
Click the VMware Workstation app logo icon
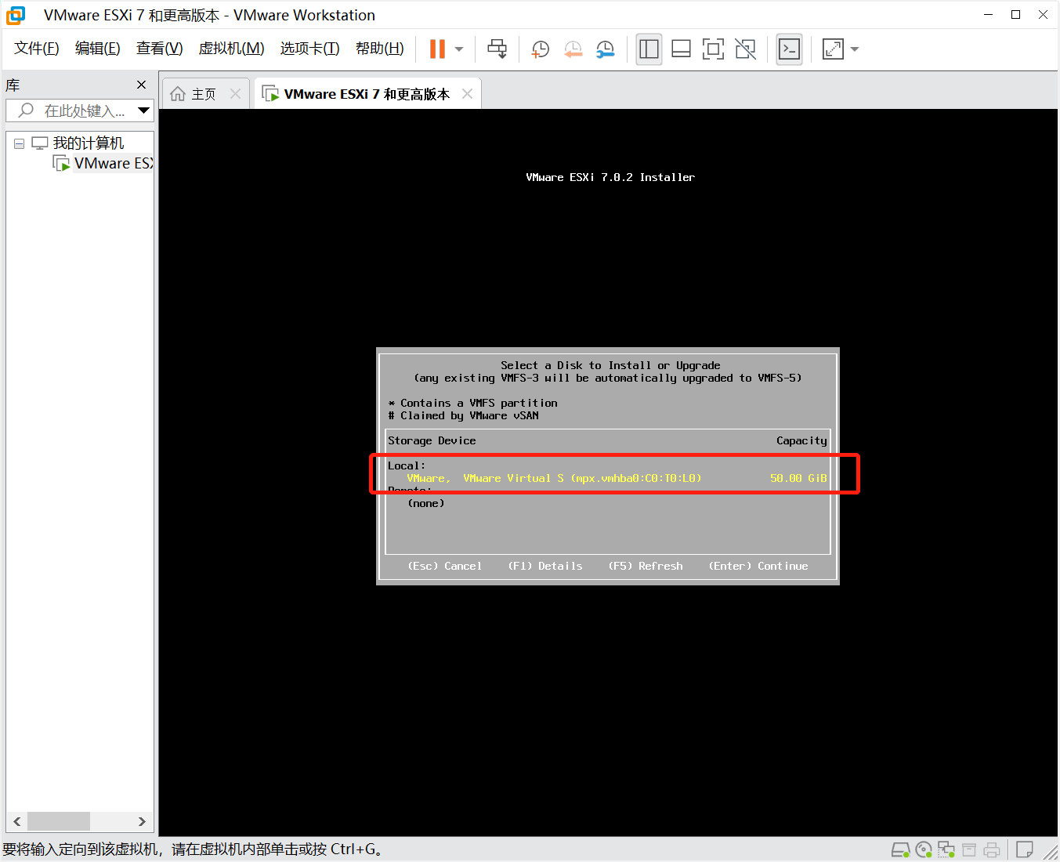[x=16, y=15]
